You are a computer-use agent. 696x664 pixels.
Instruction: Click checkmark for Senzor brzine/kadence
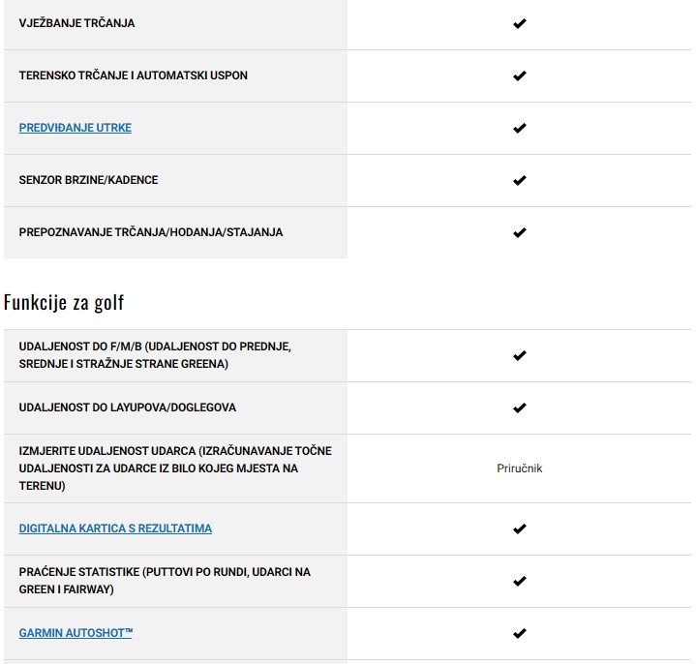[519, 180]
